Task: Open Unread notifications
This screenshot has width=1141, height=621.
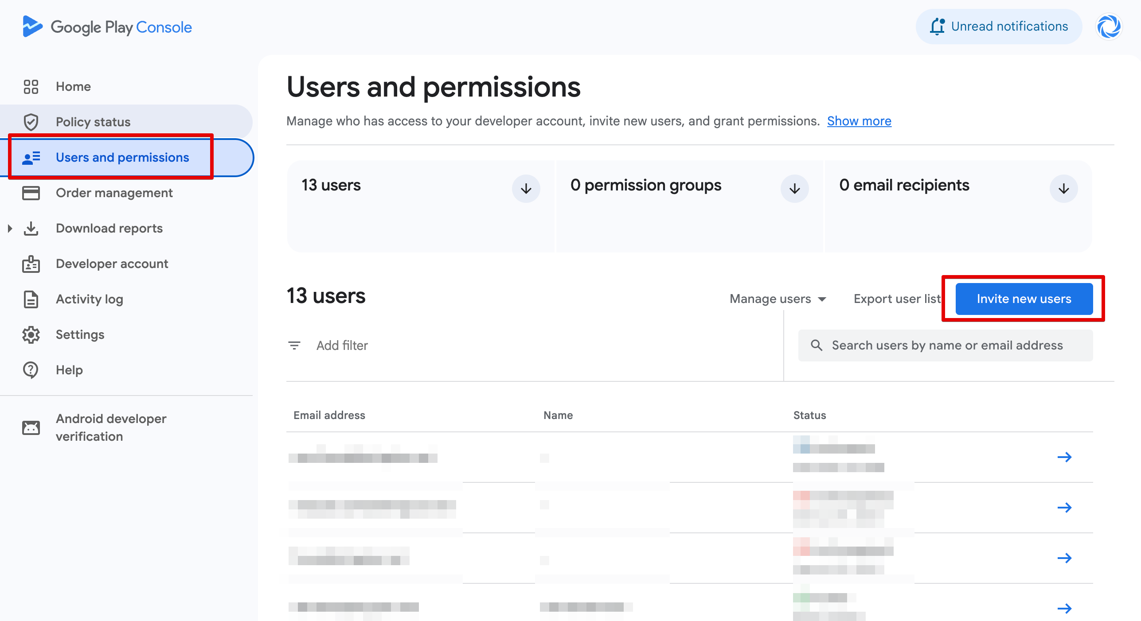Action: point(999,27)
